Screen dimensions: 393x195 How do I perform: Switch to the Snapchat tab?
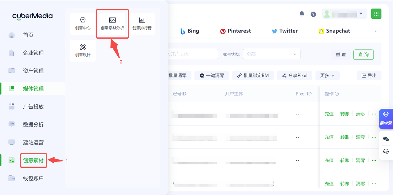[x=334, y=31]
